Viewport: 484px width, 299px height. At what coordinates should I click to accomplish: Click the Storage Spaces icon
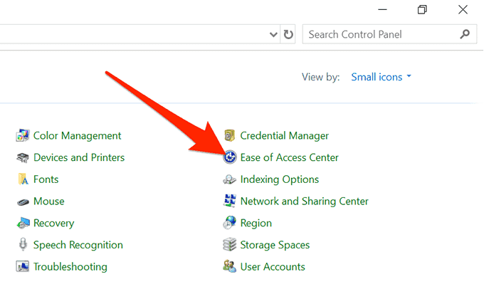pyautogui.click(x=229, y=245)
